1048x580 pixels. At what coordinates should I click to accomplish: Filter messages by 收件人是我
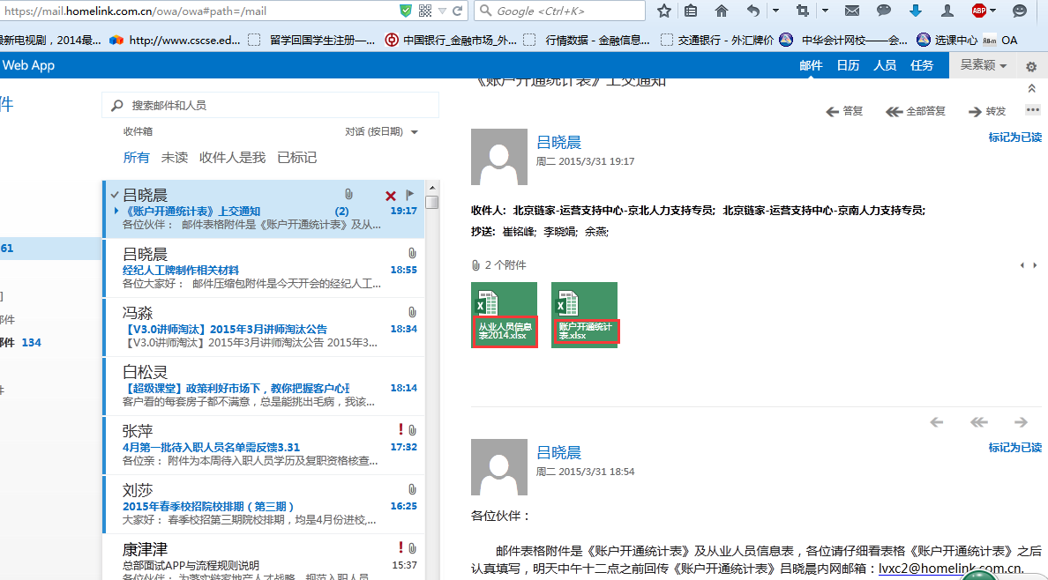pyautogui.click(x=232, y=158)
